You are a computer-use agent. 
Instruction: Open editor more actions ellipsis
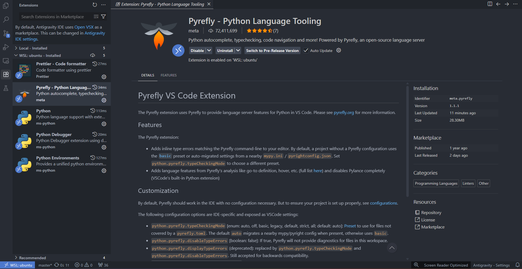(x=515, y=4)
